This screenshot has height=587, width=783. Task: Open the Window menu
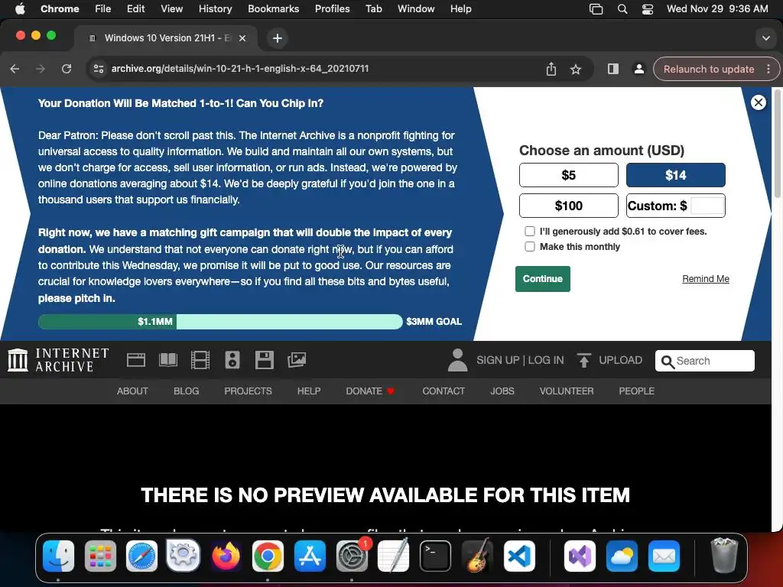(x=416, y=9)
